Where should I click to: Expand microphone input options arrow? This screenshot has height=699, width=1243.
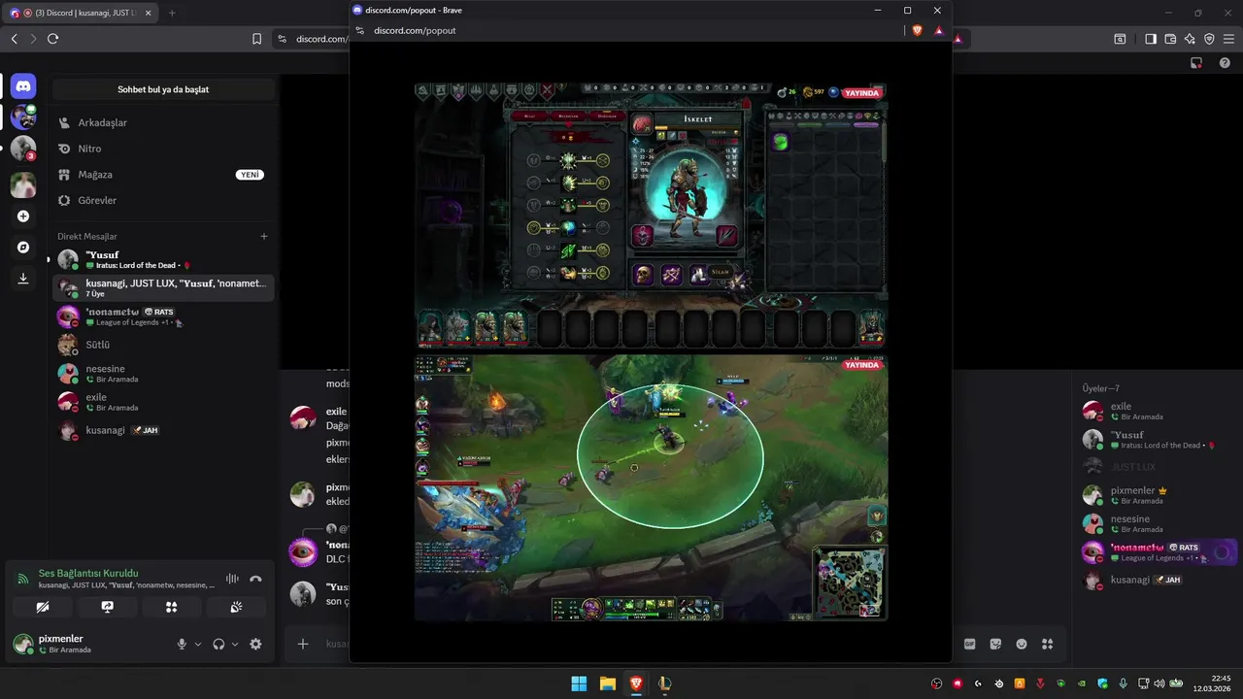click(x=198, y=644)
